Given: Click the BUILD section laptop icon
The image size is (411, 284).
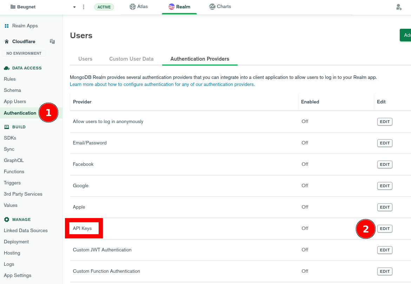Looking at the screenshot, I should click(x=7, y=127).
